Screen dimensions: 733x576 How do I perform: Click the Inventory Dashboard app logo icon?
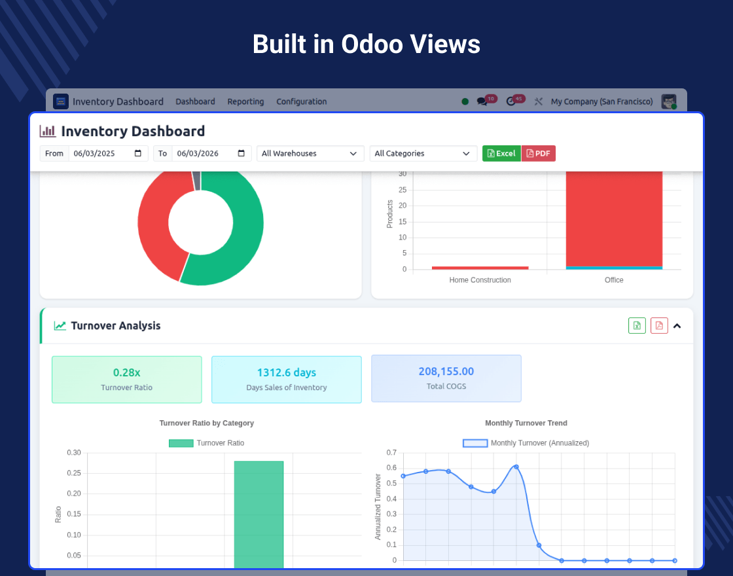[61, 101]
